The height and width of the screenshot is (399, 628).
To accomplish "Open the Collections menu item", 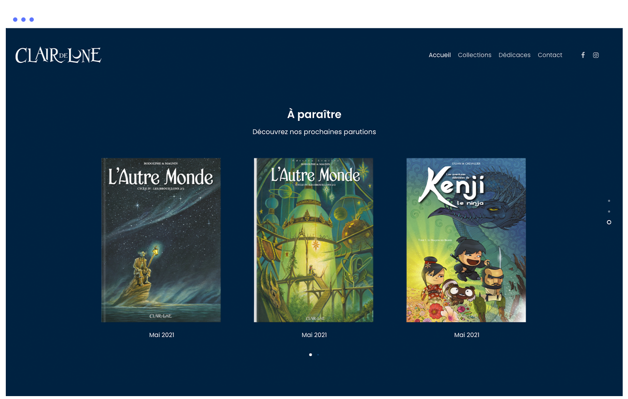I will tap(474, 55).
